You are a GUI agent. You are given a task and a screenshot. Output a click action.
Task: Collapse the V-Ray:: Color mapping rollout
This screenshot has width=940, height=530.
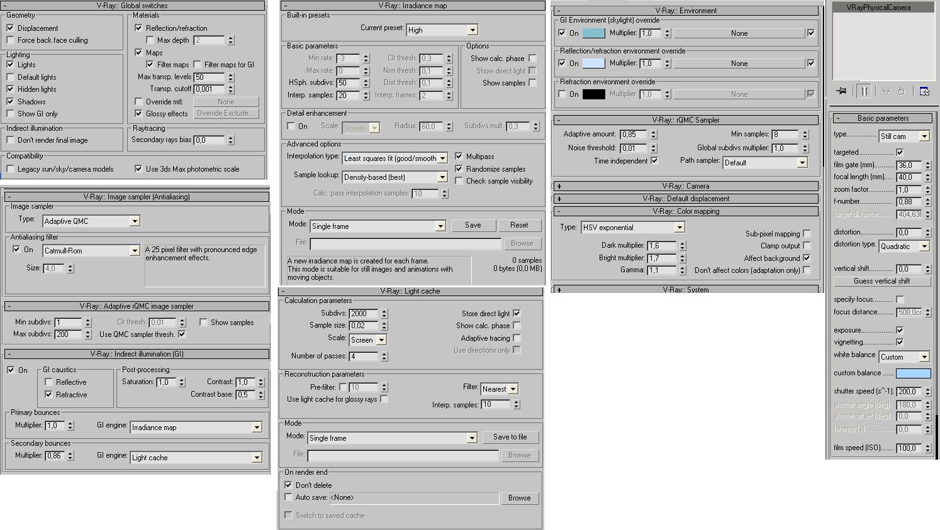click(685, 211)
